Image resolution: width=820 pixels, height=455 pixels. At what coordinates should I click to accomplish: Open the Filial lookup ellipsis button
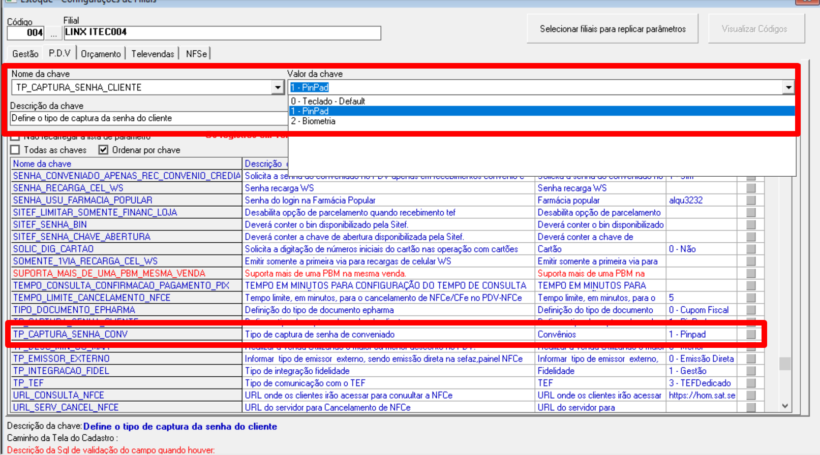pyautogui.click(x=54, y=34)
